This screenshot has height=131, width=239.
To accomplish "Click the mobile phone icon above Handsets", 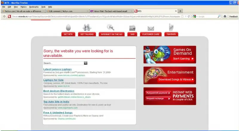I will (171, 27).
